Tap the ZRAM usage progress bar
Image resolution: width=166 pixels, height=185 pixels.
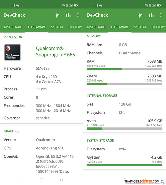pyautogui.click(x=124, y=84)
